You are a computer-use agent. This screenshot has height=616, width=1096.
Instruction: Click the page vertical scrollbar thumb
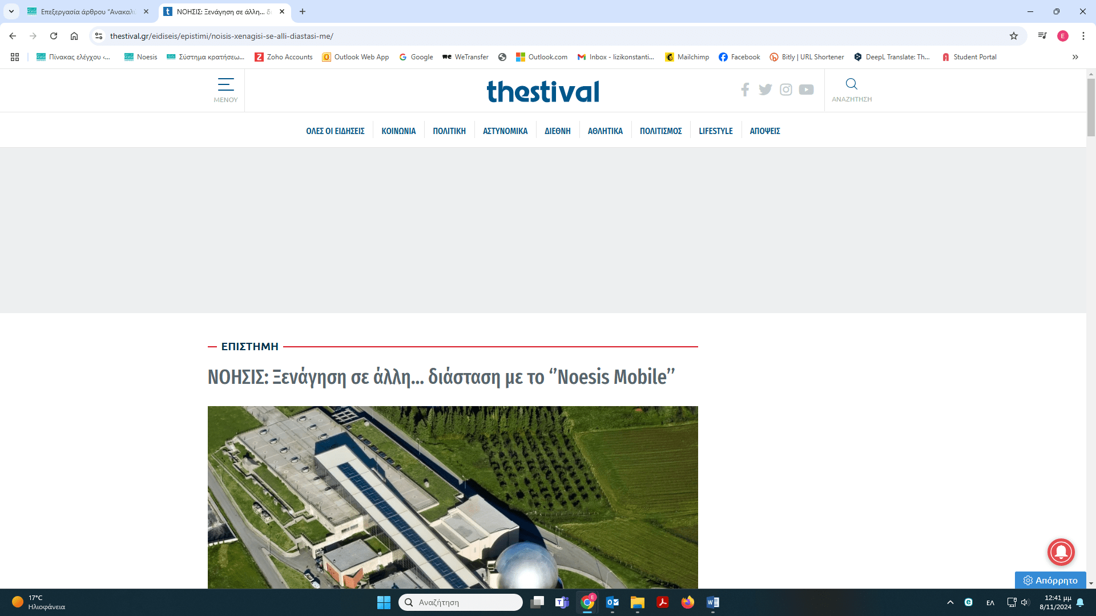click(x=1091, y=107)
